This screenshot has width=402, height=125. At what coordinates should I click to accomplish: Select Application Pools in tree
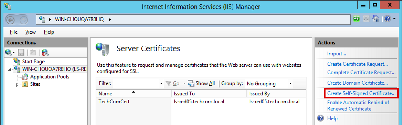[50, 77]
